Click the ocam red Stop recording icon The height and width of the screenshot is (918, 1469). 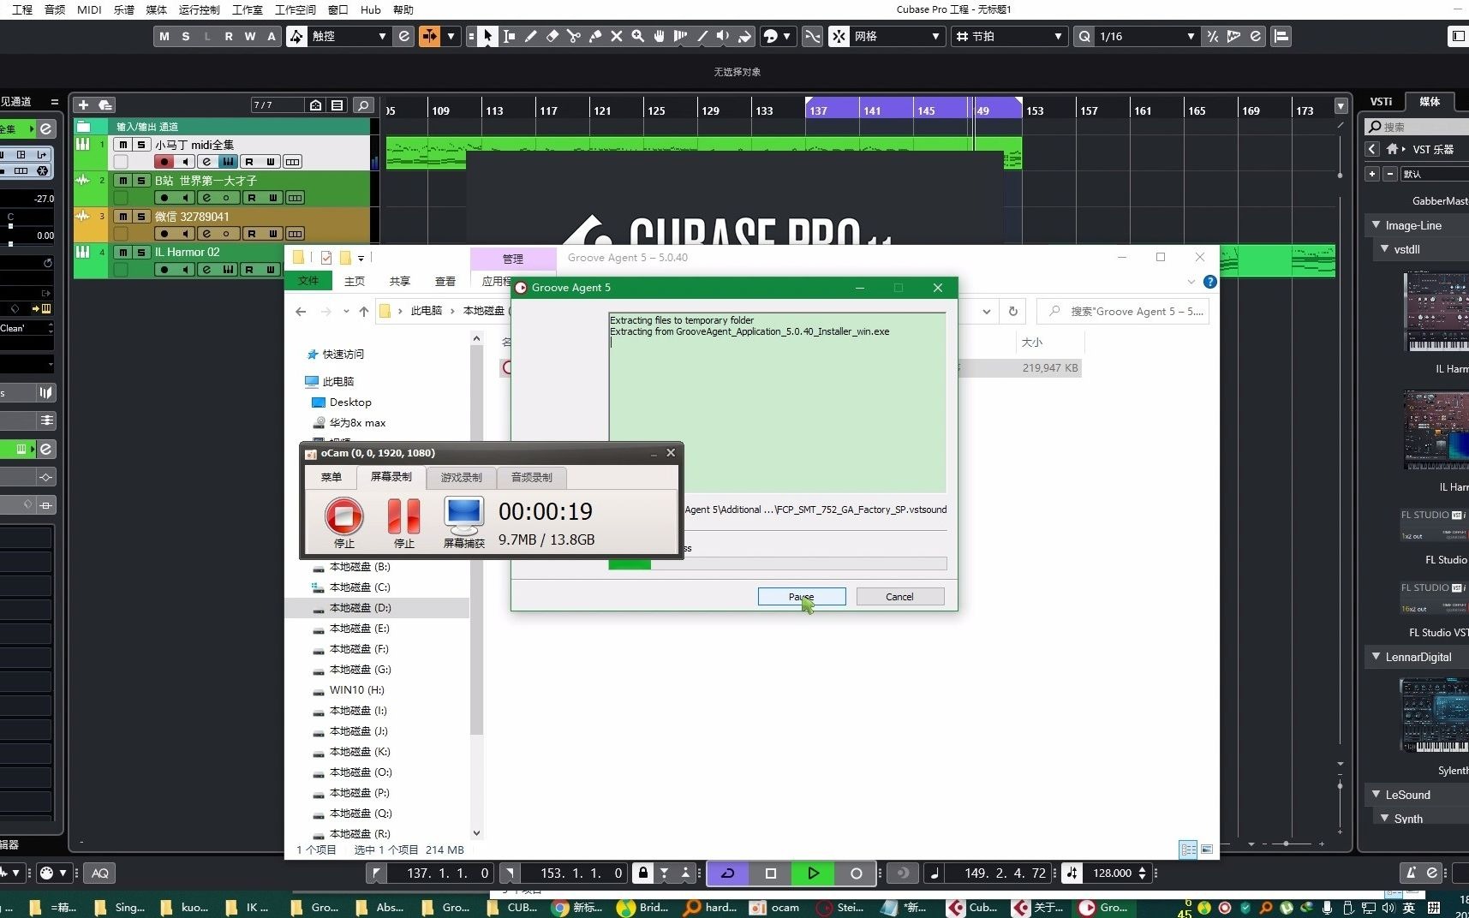point(344,516)
